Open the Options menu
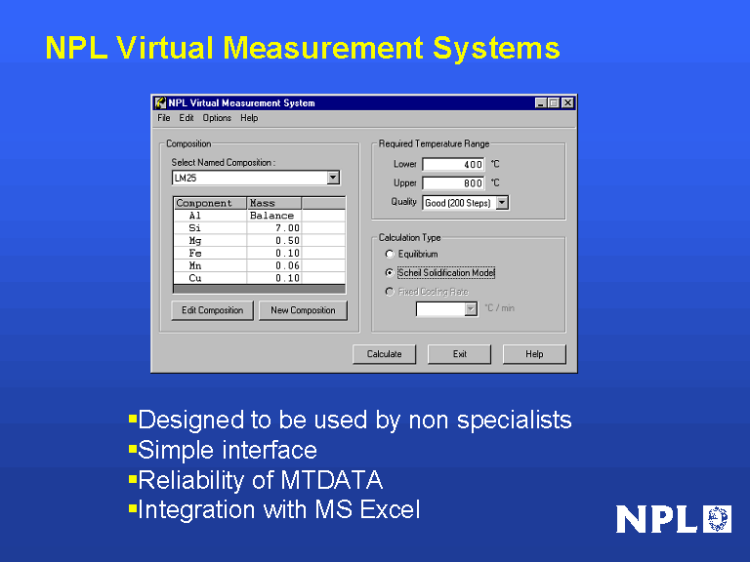Image resolution: width=750 pixels, height=562 pixels. (217, 118)
